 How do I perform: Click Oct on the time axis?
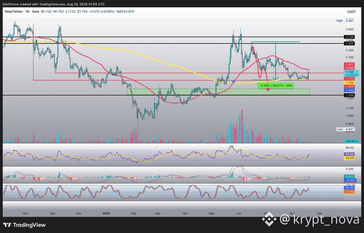pos(26,213)
